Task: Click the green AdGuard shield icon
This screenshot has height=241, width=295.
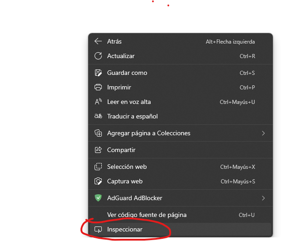Action: [98, 198]
